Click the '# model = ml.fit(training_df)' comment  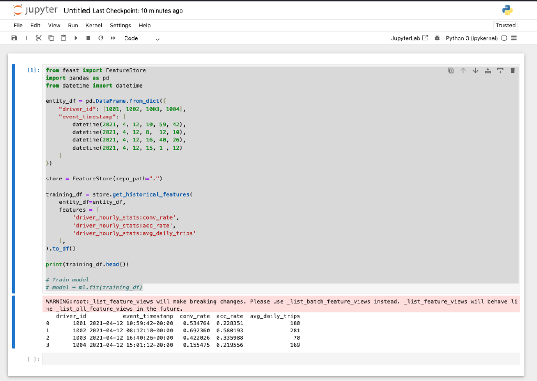94,288
